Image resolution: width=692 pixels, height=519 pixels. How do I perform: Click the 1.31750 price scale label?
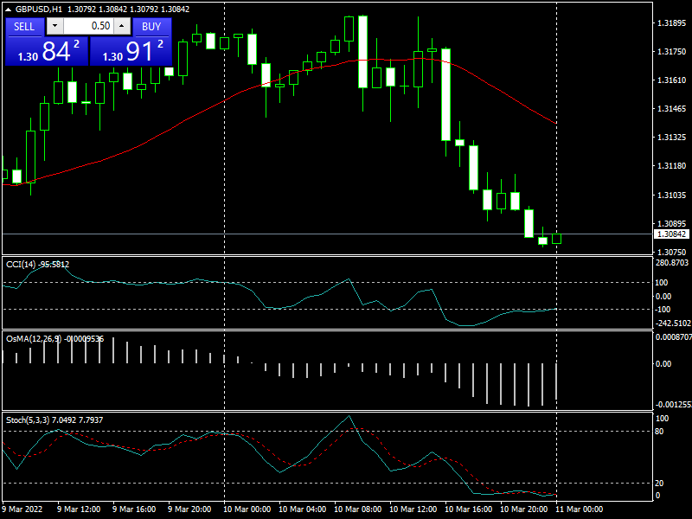(672, 52)
